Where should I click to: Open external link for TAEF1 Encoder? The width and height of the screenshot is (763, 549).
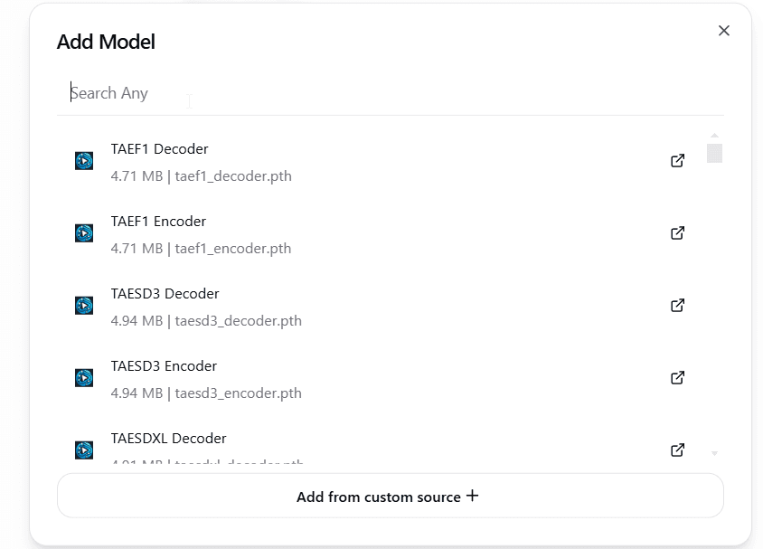coord(677,232)
